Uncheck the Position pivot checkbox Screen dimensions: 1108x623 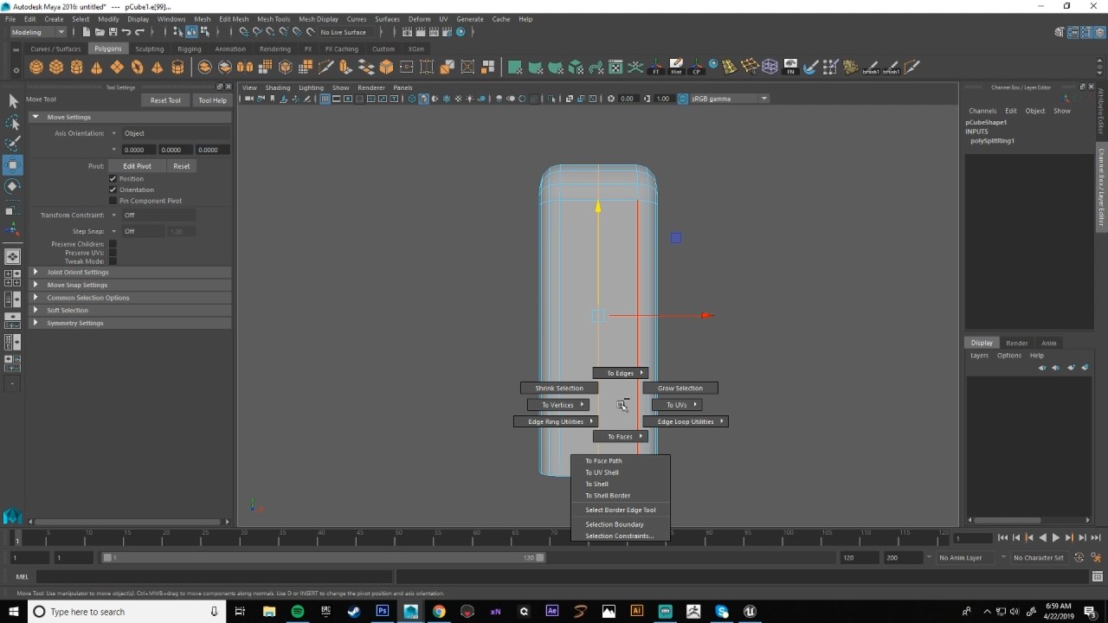(x=113, y=178)
